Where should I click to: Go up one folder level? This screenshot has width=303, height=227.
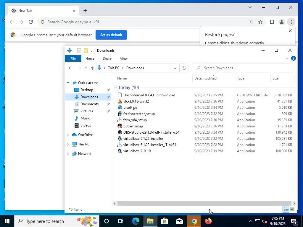point(92,68)
